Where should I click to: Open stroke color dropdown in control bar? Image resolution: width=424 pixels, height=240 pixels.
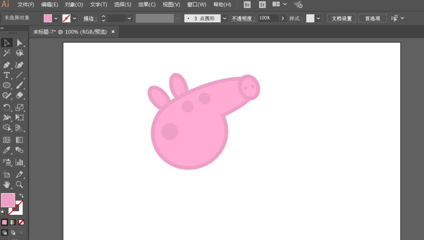[x=74, y=18]
